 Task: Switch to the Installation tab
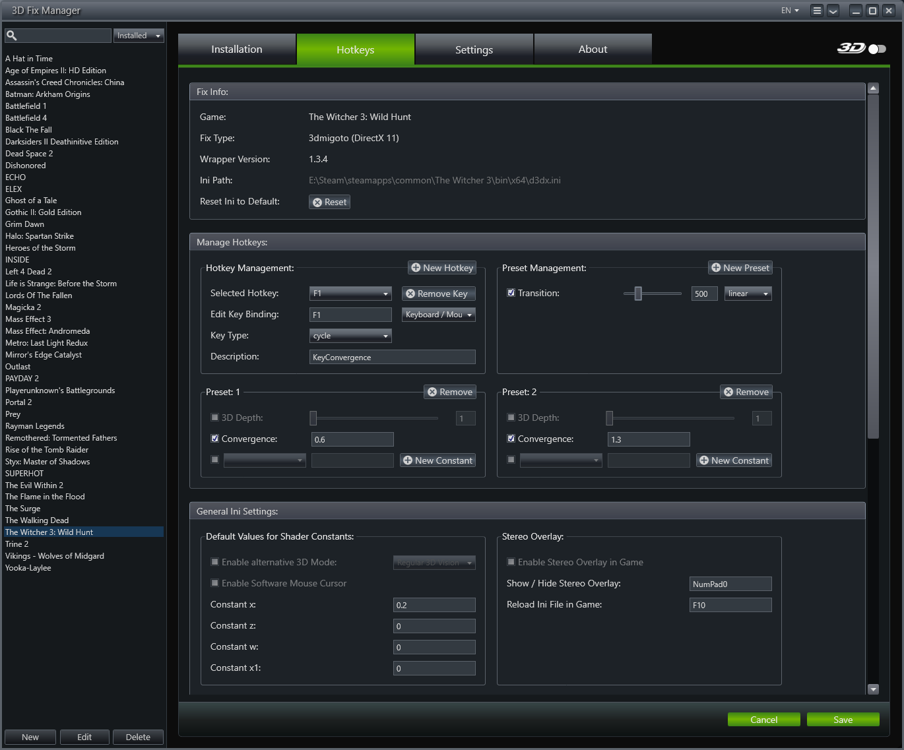(237, 49)
